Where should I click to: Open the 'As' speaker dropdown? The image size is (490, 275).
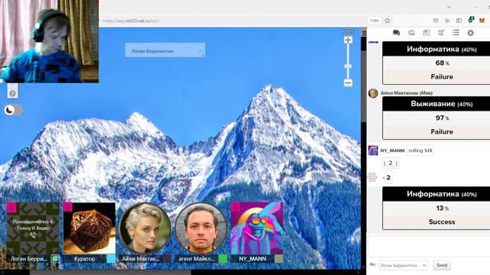[x=403, y=265]
